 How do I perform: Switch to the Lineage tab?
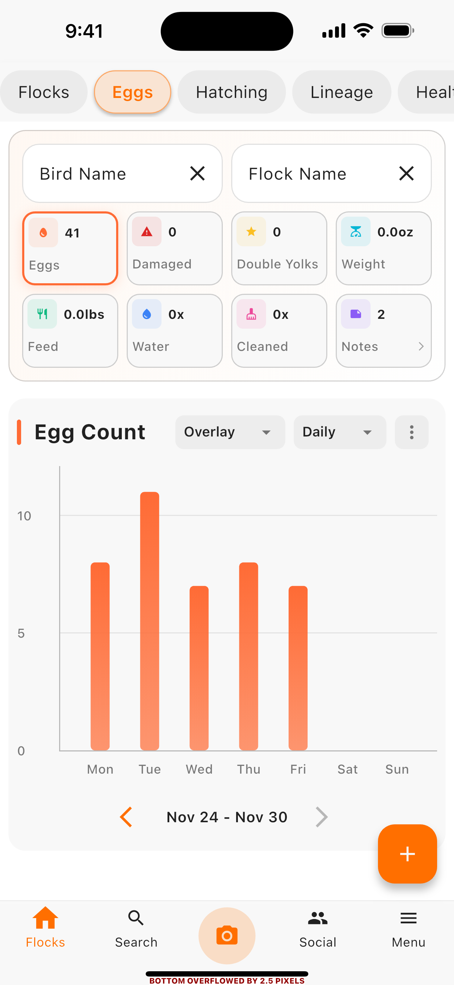(341, 92)
